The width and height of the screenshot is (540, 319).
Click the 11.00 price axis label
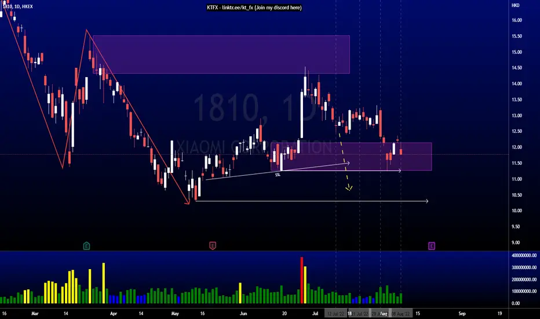(x=517, y=179)
